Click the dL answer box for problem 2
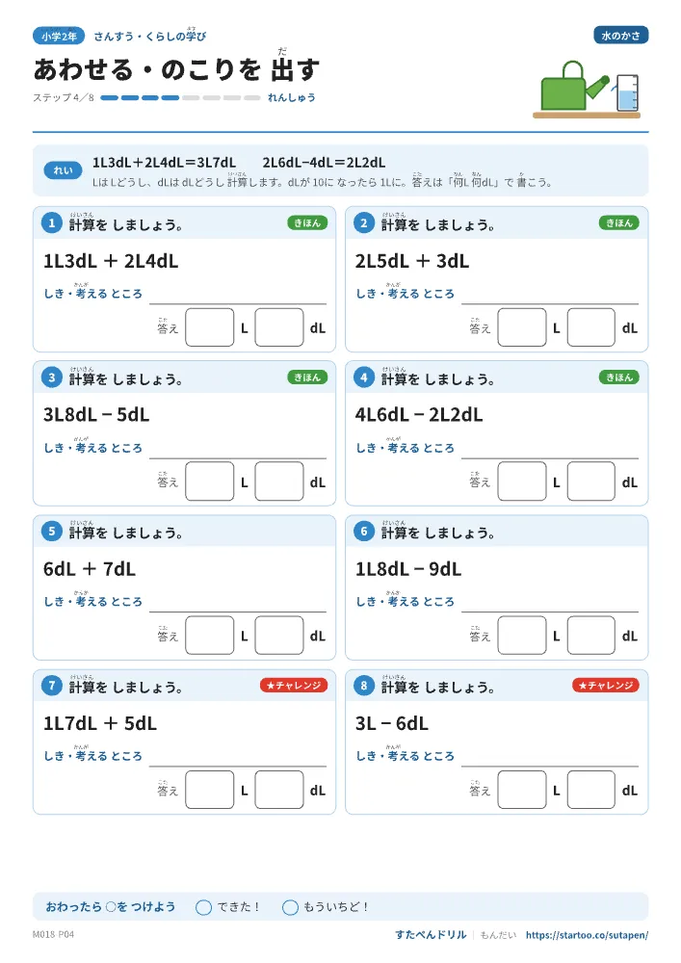The width and height of the screenshot is (681, 963). (590, 327)
